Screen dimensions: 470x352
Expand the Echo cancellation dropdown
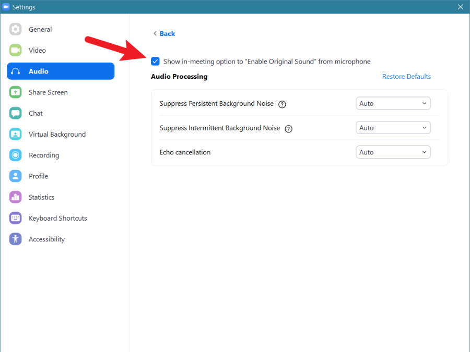[393, 152]
